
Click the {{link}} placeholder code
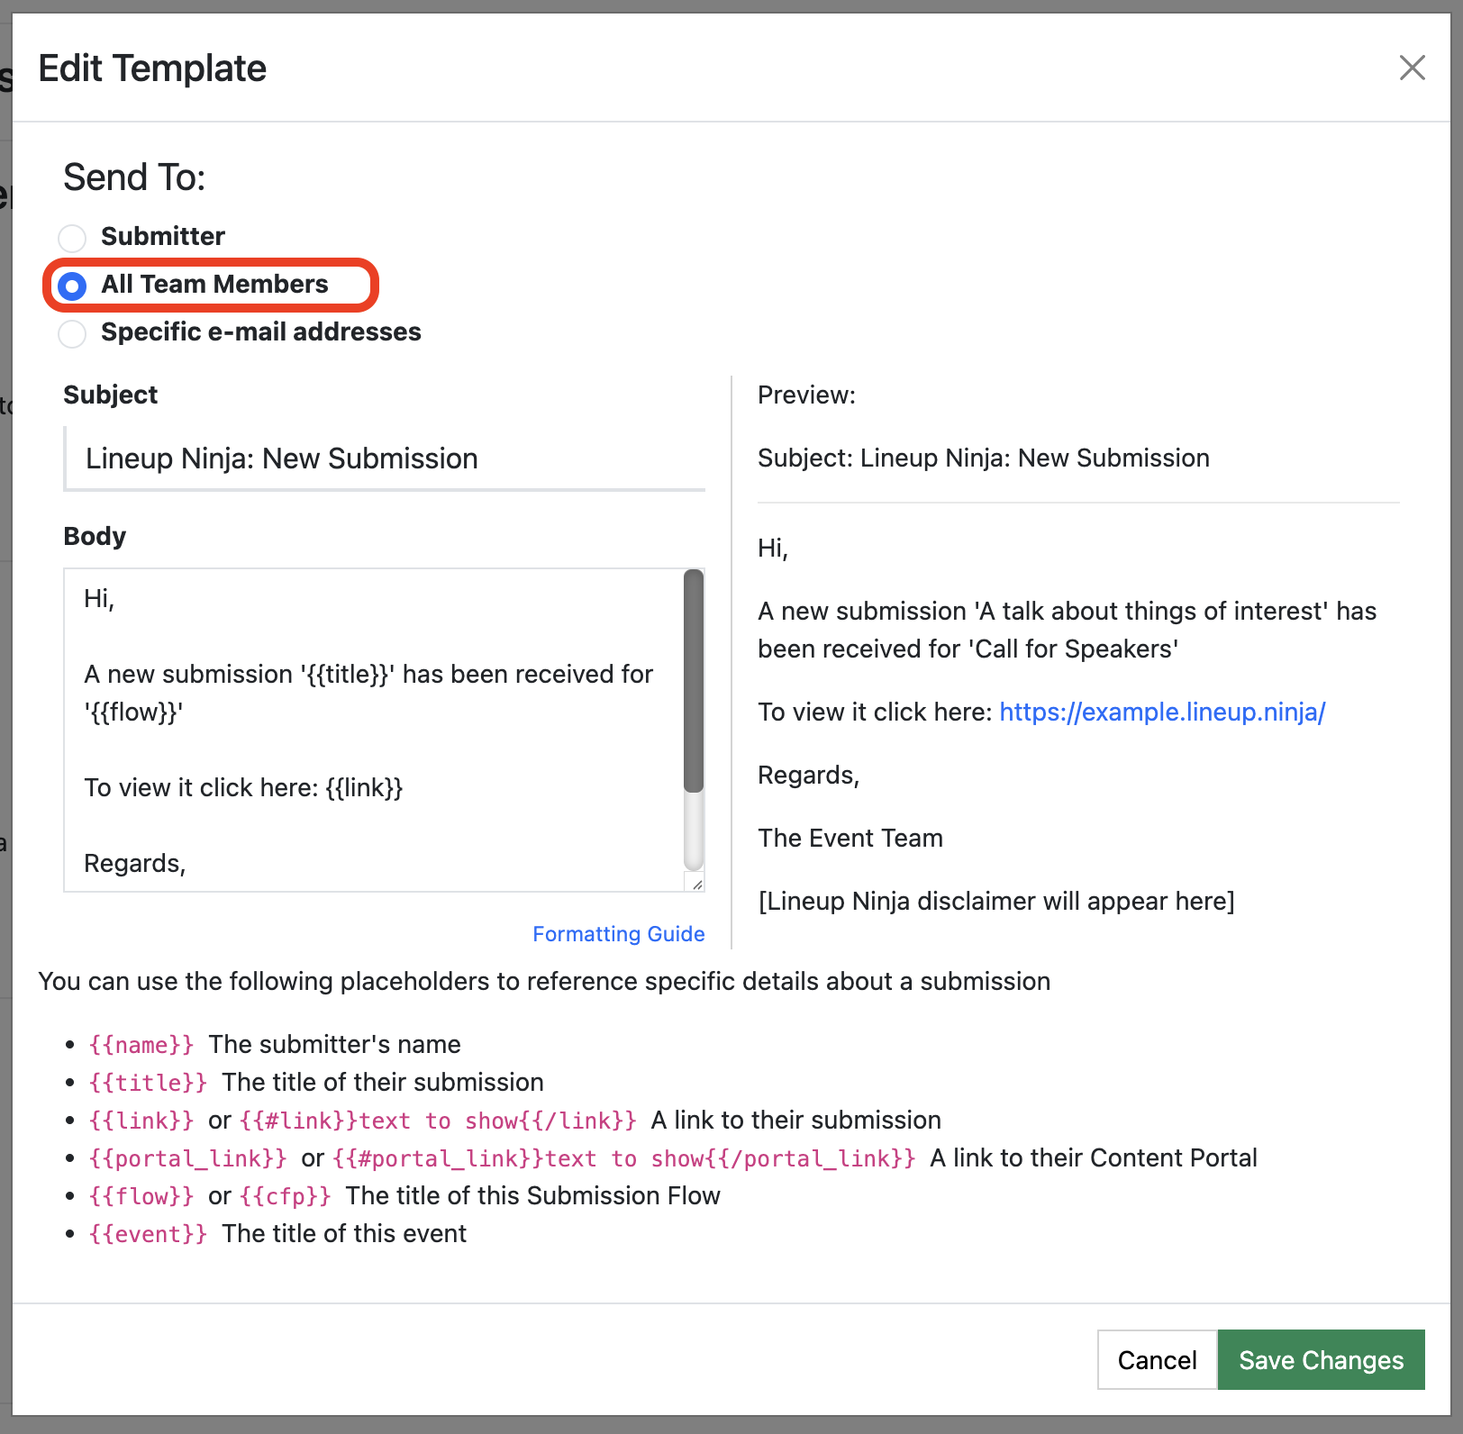pos(141,1121)
